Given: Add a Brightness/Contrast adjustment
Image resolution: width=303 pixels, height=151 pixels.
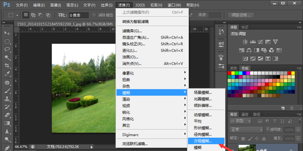Looking at the screenshot, I should 245,42.
